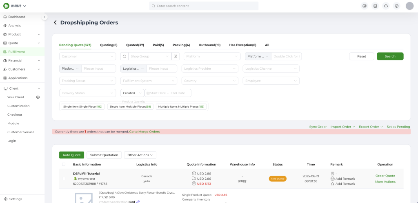
Task: Select the Quoting tab
Action: click(x=109, y=45)
